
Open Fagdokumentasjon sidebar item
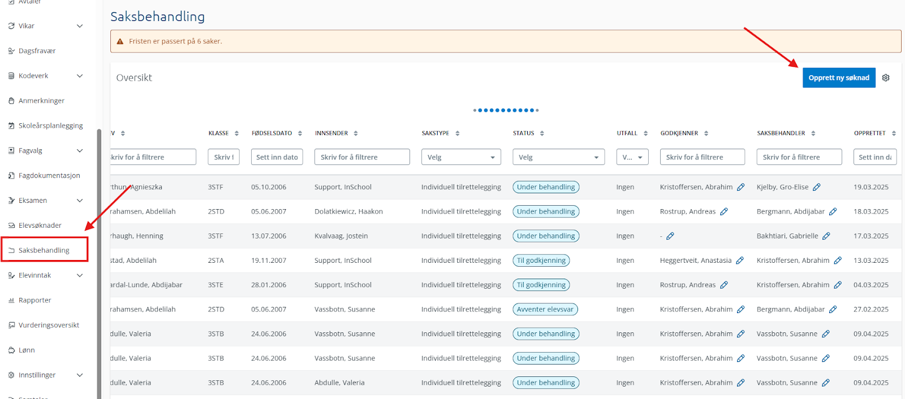pyautogui.click(x=49, y=176)
